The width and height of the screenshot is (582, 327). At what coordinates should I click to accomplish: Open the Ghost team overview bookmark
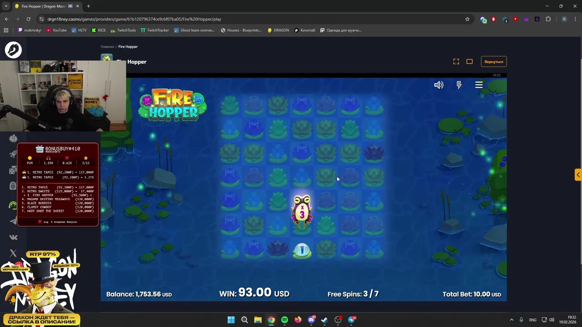[x=194, y=30]
